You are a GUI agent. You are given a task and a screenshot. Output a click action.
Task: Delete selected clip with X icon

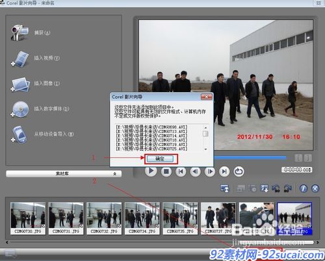pos(315,188)
